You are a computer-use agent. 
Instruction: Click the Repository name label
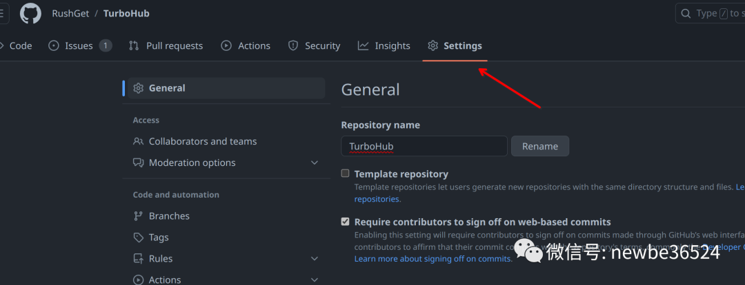click(x=381, y=125)
